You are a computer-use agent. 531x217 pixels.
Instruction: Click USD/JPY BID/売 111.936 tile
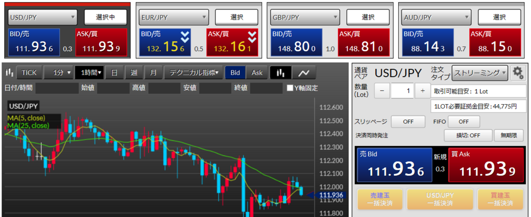[x=34, y=42]
